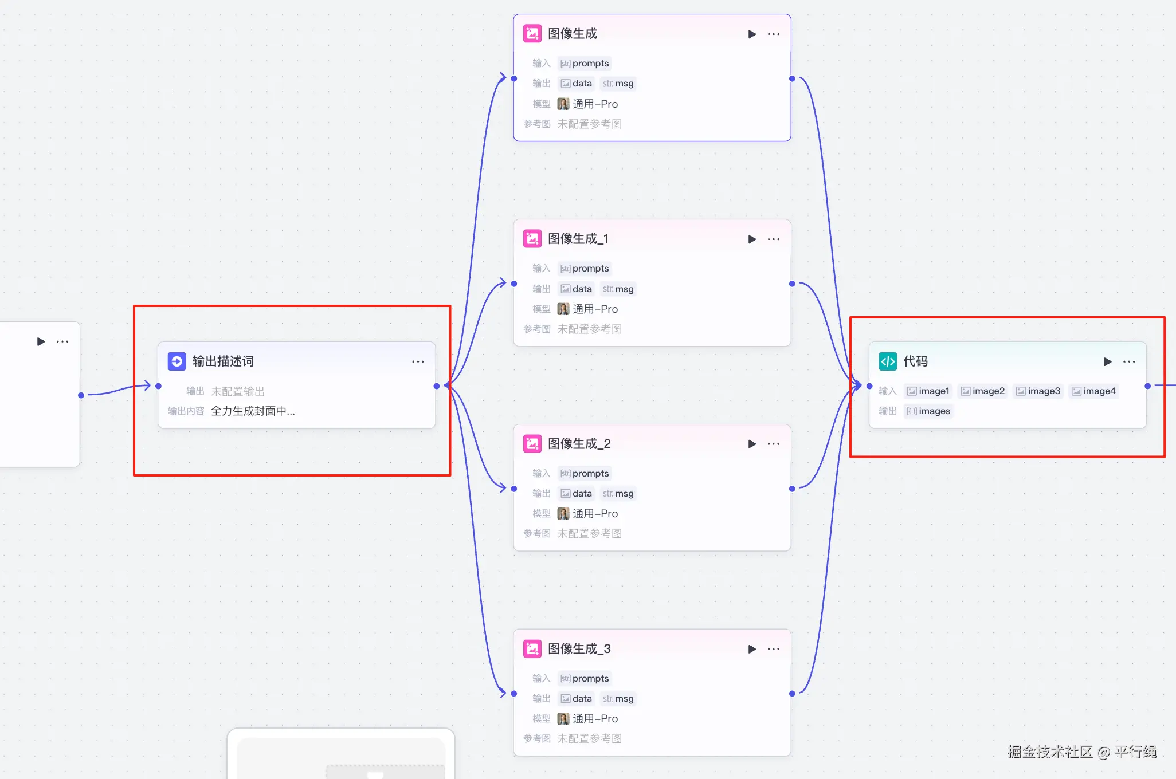
Task: Open three-dot menu on 代码 node
Action: click(1129, 361)
